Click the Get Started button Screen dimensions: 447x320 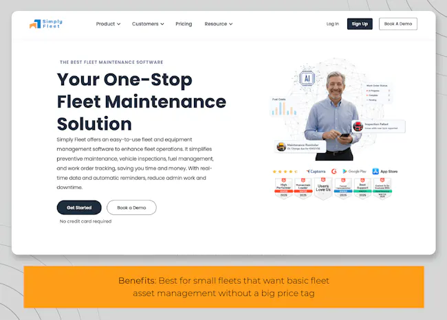(x=79, y=207)
